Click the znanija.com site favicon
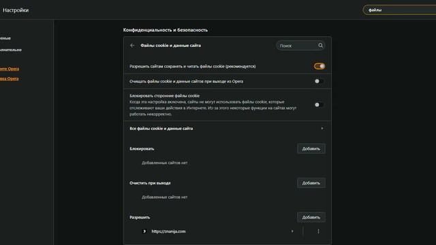436x245 pixels. click(144, 231)
